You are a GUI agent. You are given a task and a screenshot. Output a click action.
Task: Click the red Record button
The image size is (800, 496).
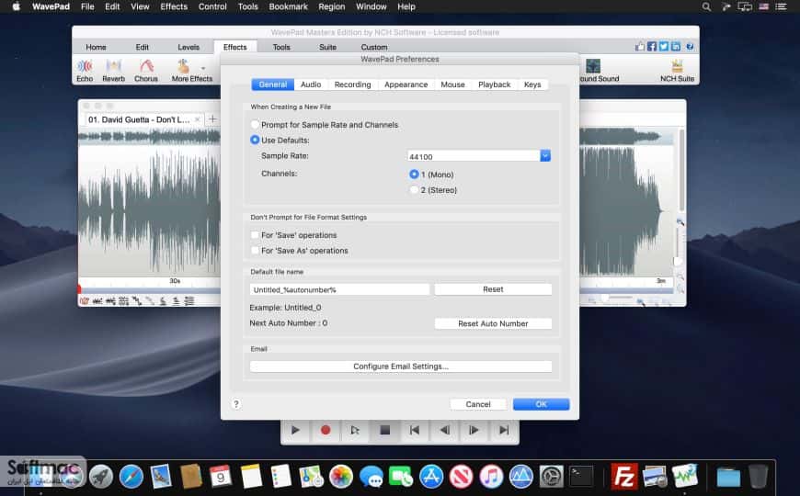pyautogui.click(x=325, y=430)
